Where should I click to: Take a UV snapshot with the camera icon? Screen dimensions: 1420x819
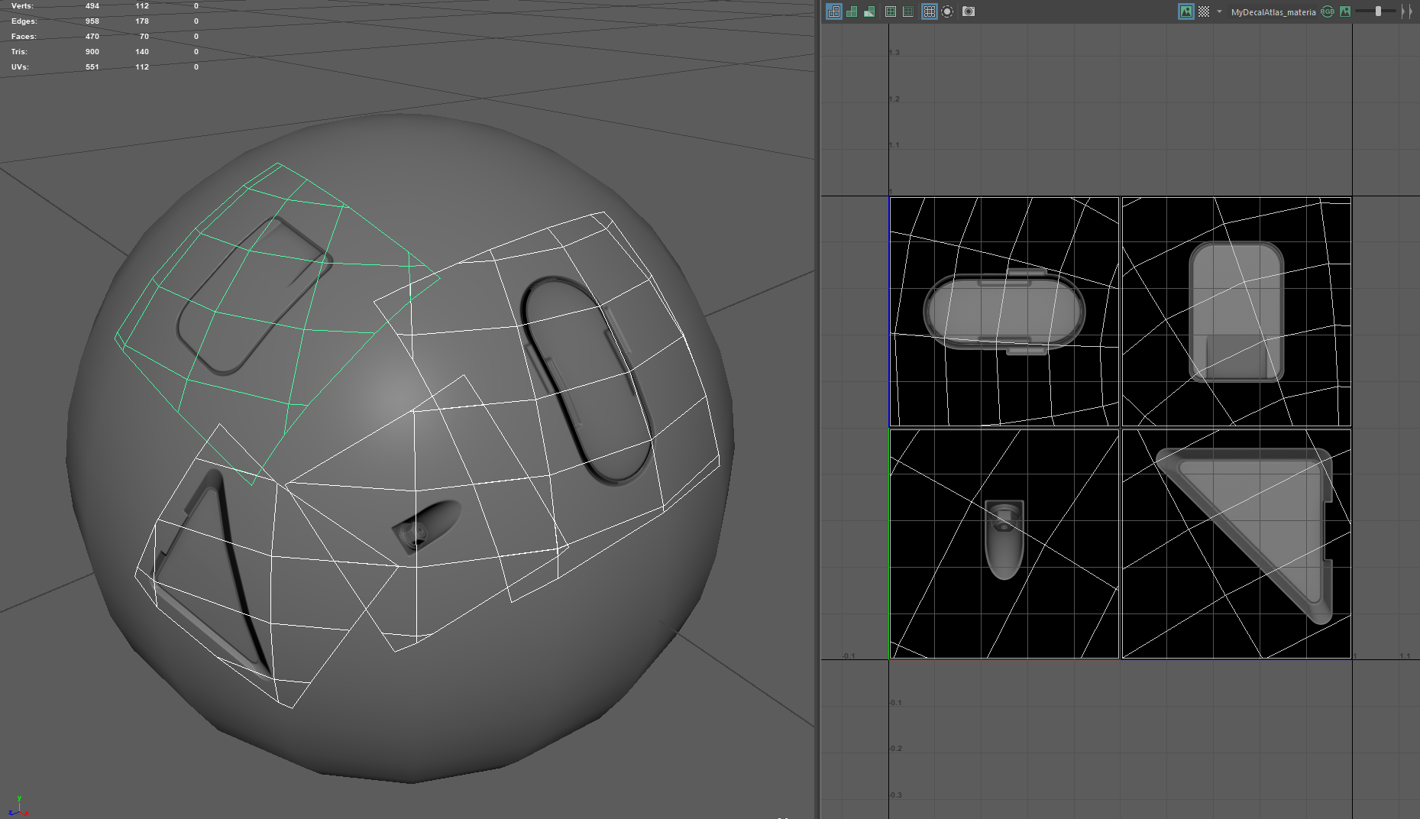coord(969,11)
